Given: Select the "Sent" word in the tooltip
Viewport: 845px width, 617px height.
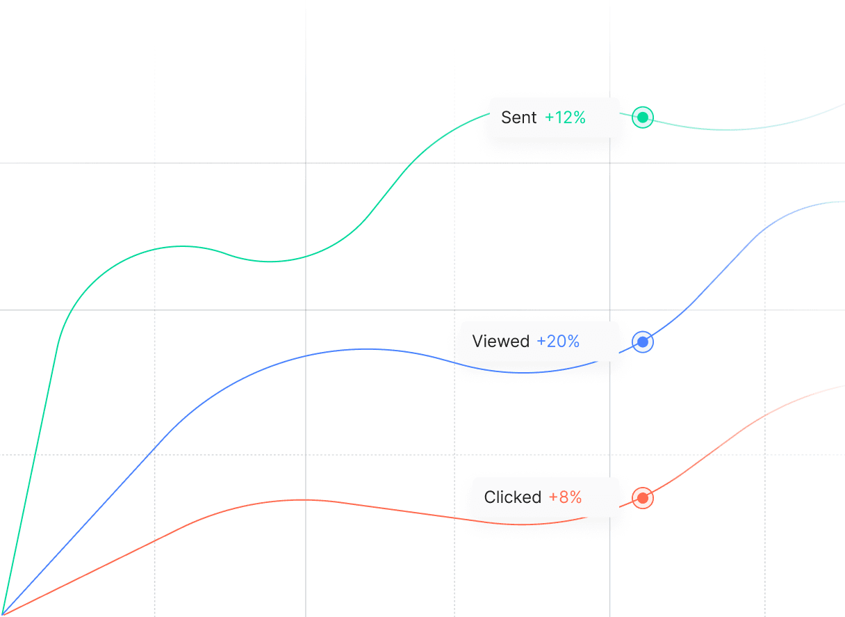Looking at the screenshot, I should pos(518,118).
